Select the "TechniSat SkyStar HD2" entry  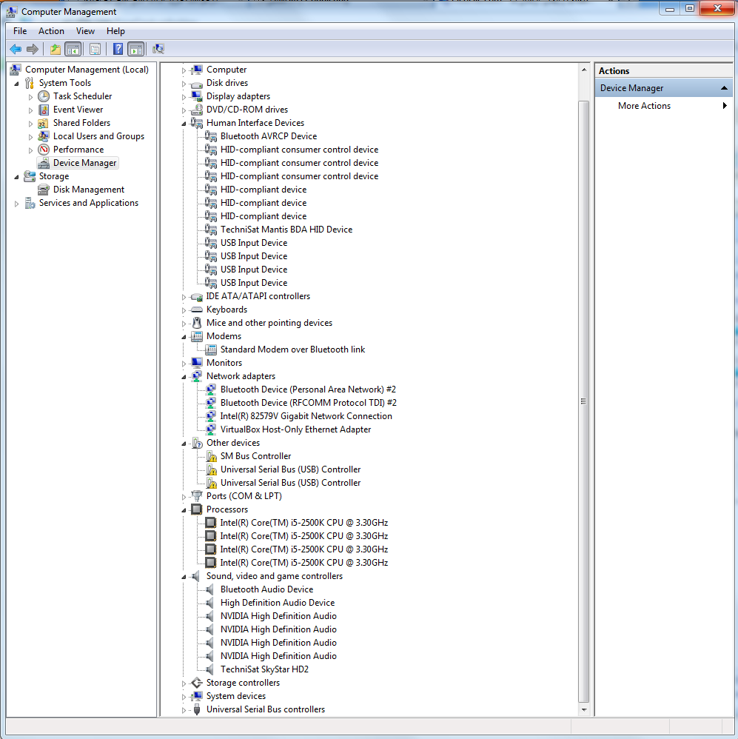(x=264, y=669)
